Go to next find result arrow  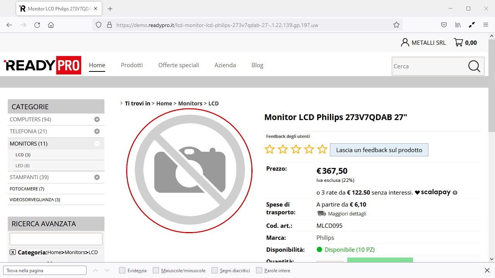tap(107, 270)
